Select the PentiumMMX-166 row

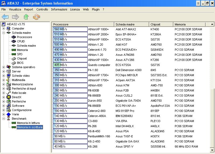click(99, 136)
